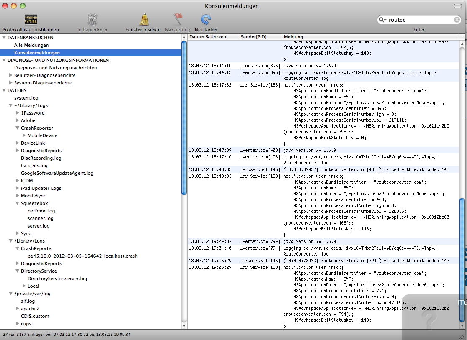Collapse the Squeezebox folder
This screenshot has height=340, width=467.
[x=18, y=203]
